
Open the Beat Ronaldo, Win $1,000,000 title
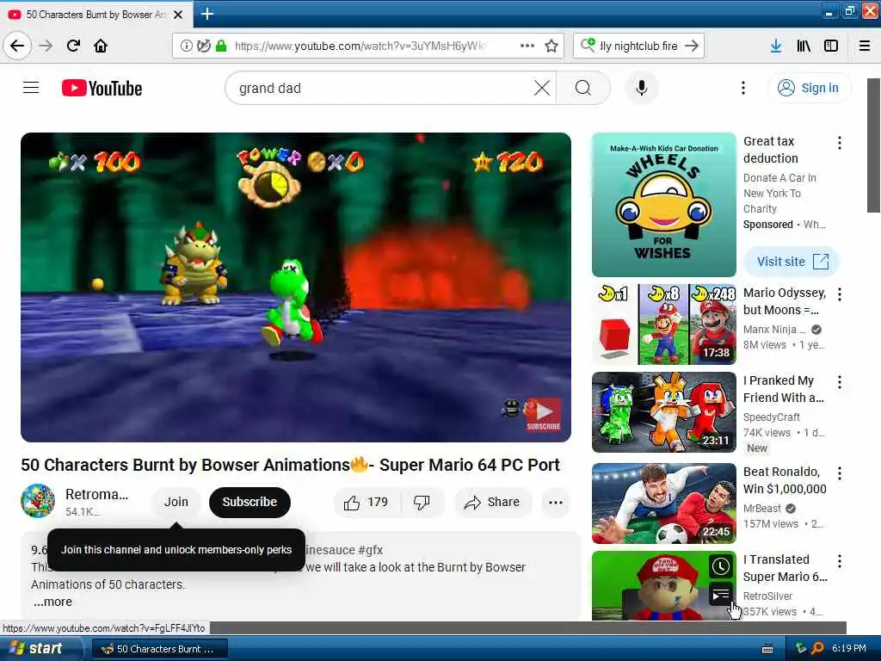(785, 480)
